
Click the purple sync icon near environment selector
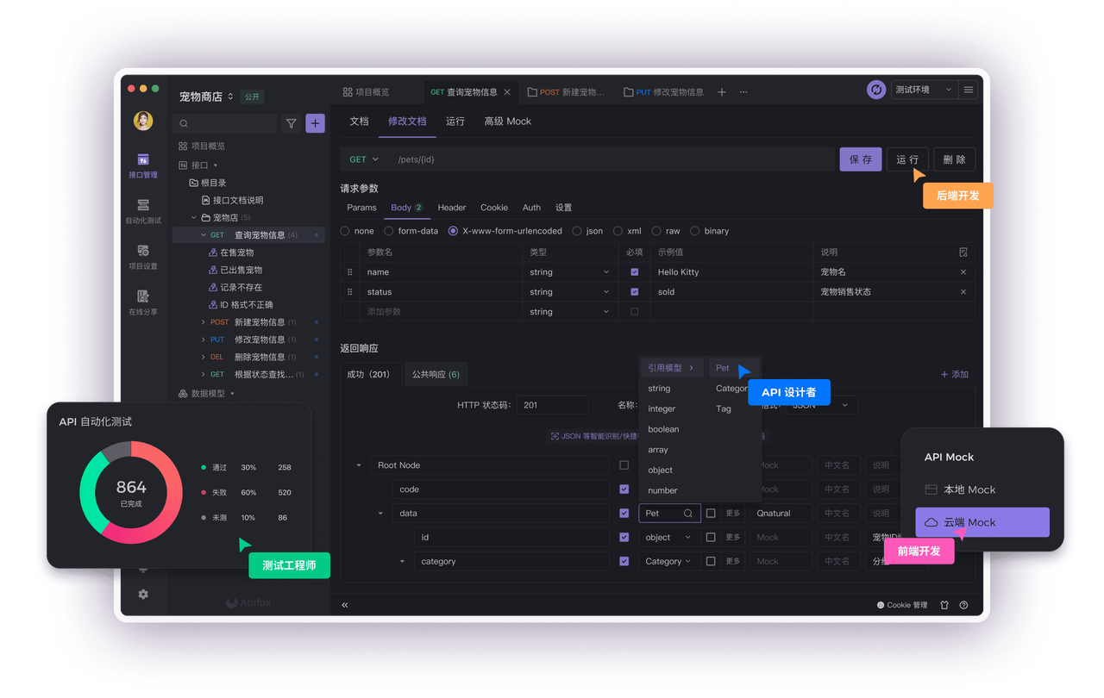coord(876,89)
